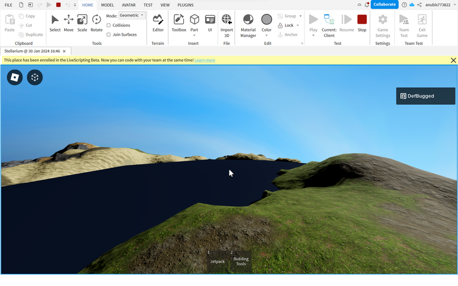Screen dimensions: 458x286
Task: Expand the Play dropdown arrow
Action: pyautogui.click(x=314, y=35)
